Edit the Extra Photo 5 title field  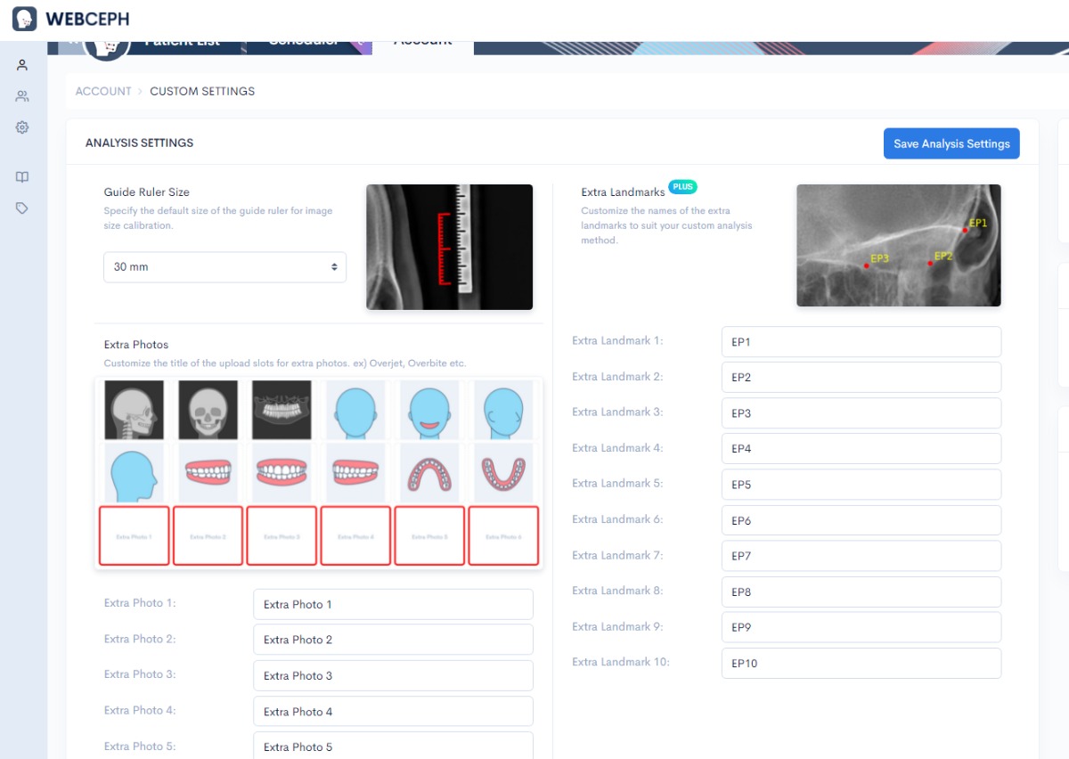click(393, 746)
